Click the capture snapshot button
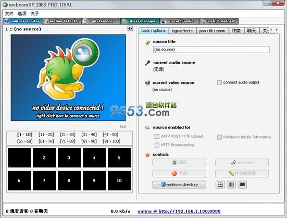This screenshot has width=287, height=218. pos(179,163)
